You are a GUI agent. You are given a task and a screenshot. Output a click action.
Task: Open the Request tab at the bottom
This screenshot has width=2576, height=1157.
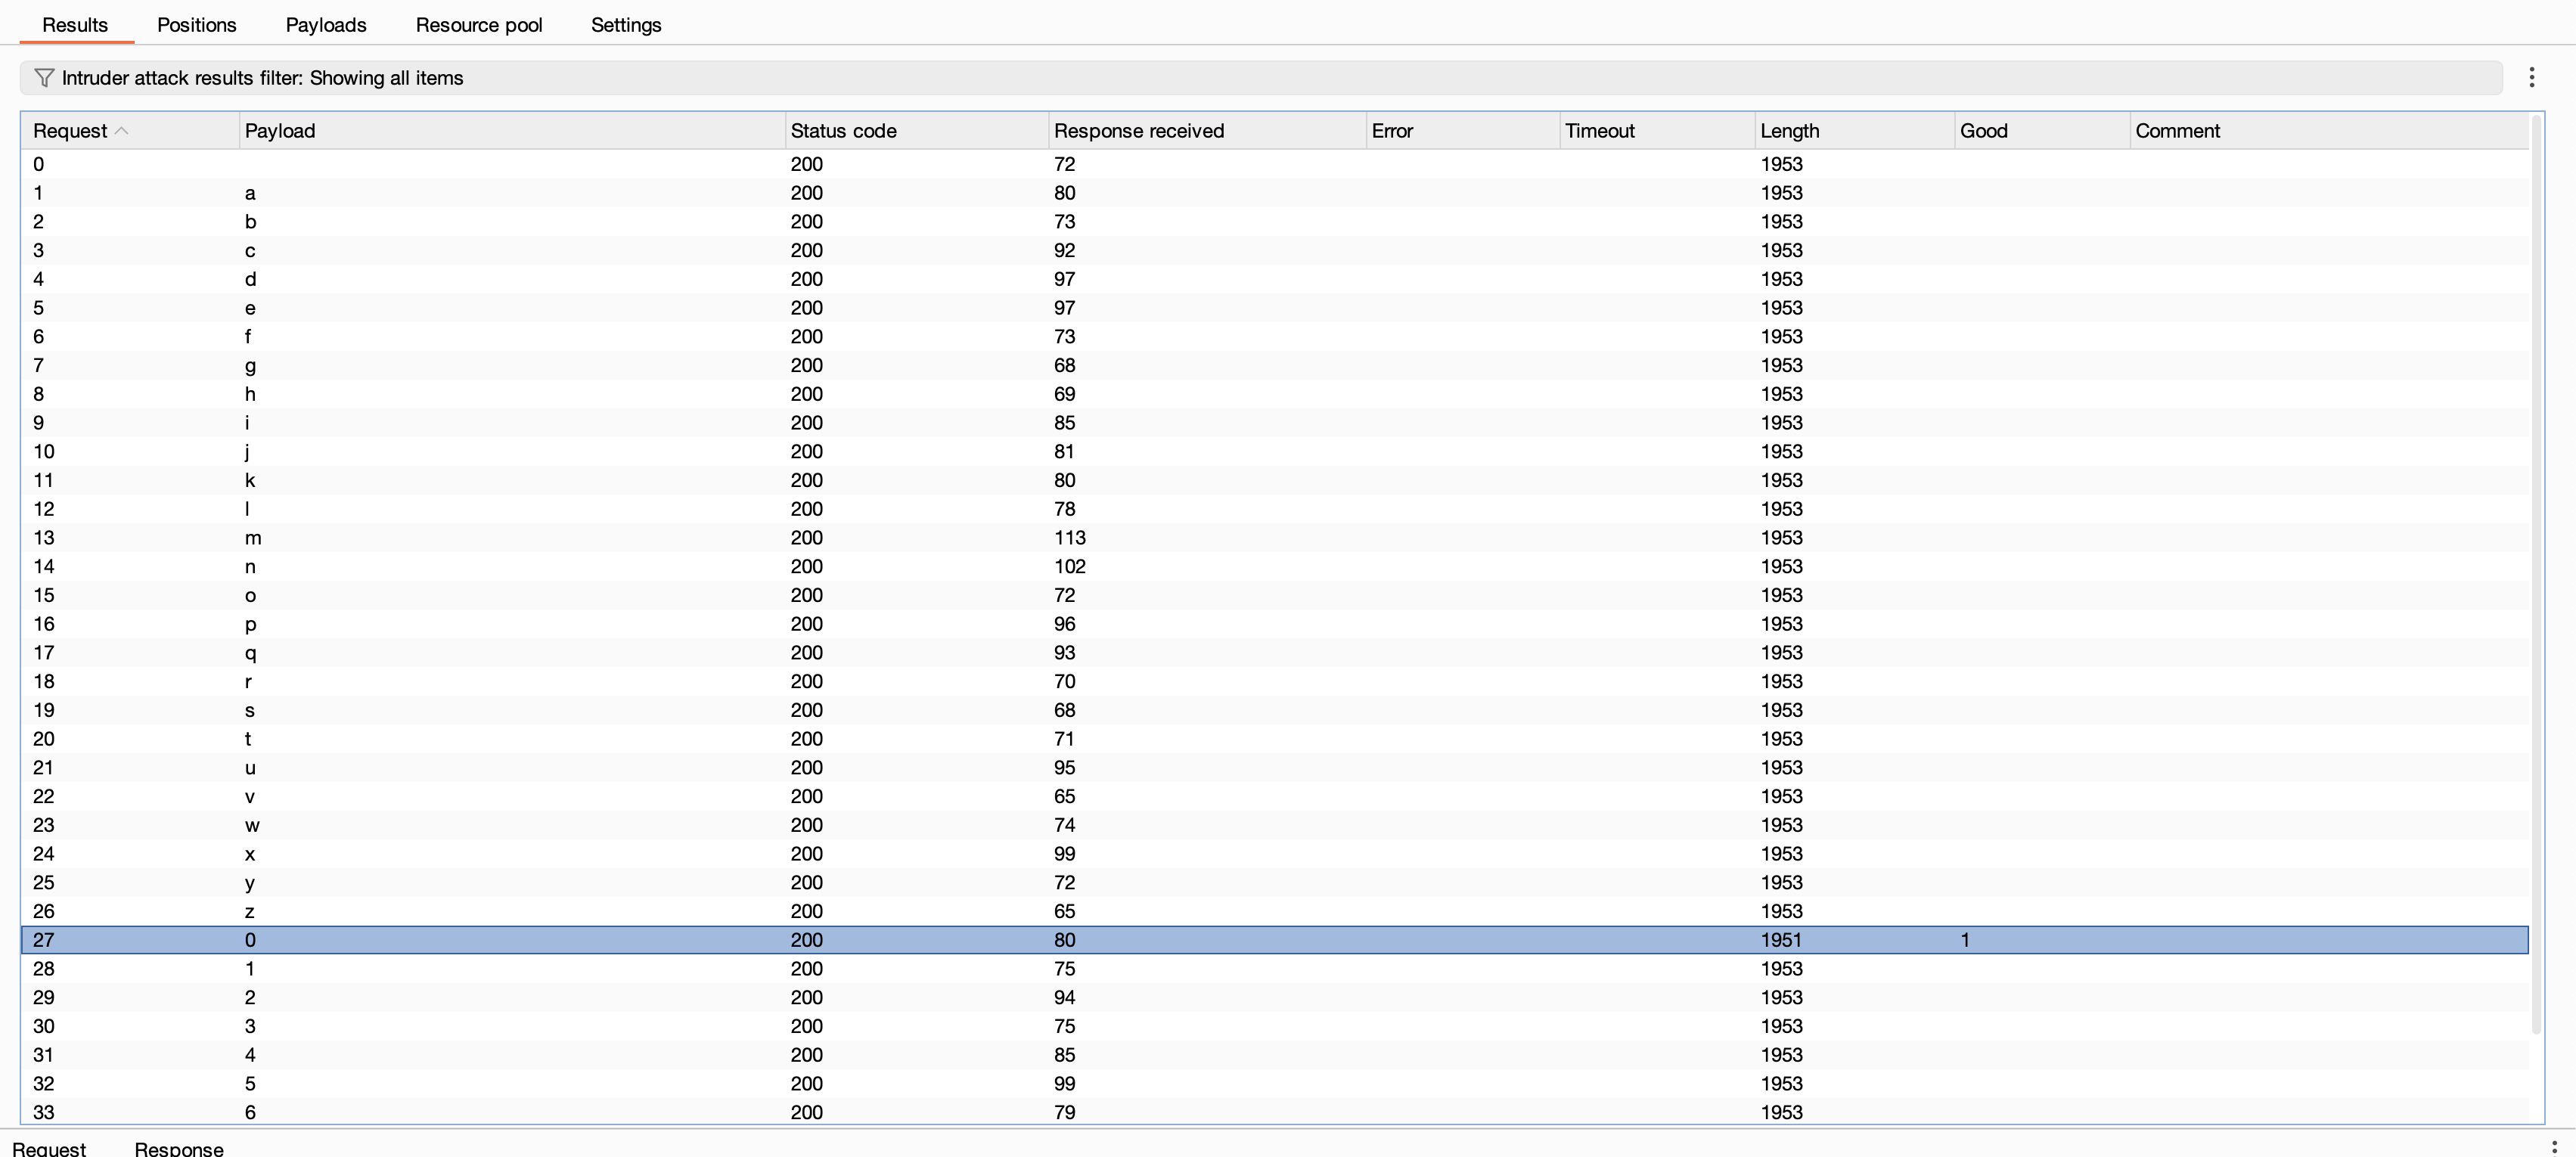(49, 1148)
